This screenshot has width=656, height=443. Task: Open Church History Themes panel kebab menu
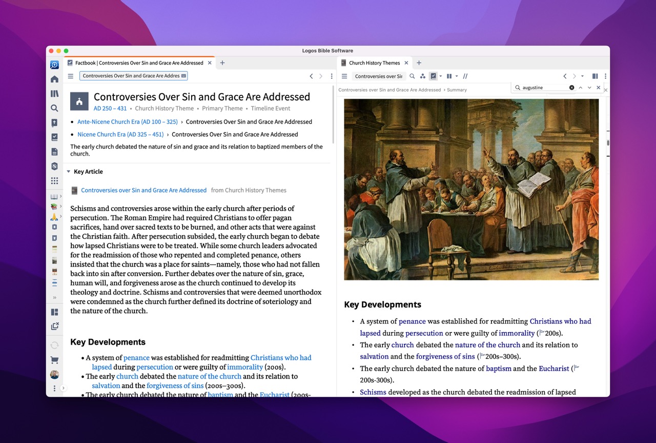605,76
